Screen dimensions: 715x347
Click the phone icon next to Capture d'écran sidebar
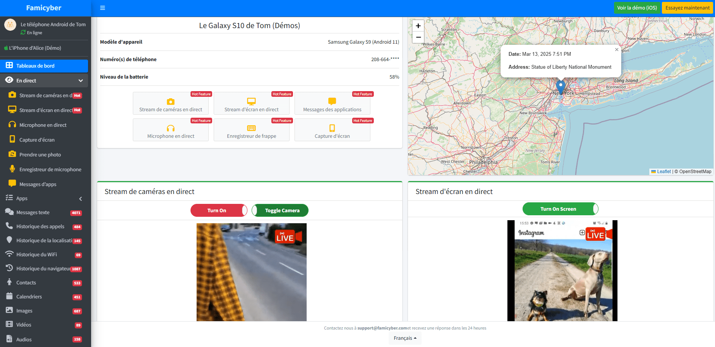(12, 139)
